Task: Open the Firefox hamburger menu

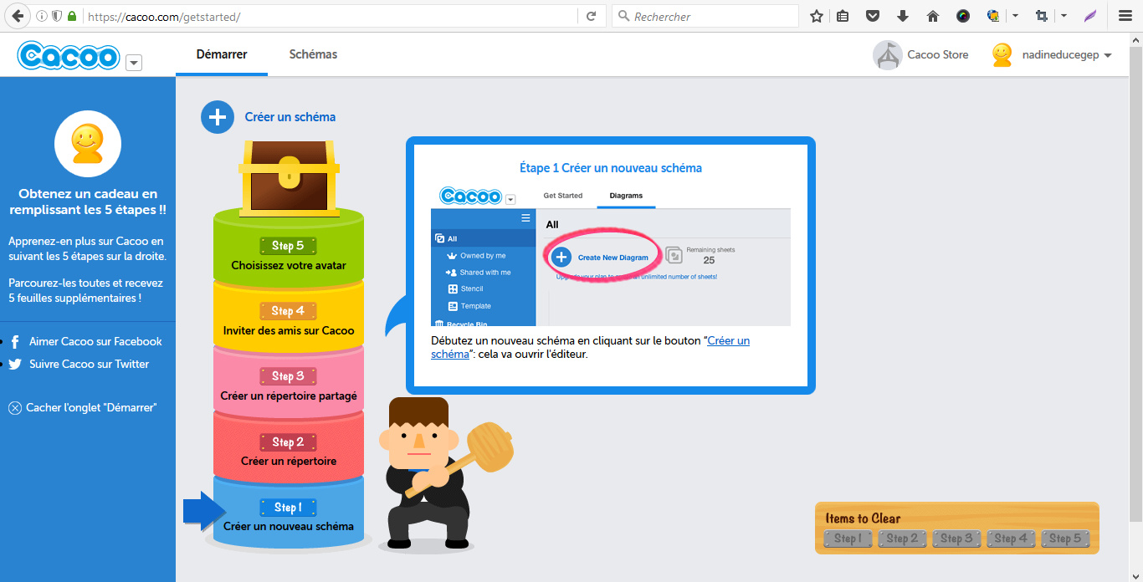Action: [x=1125, y=16]
